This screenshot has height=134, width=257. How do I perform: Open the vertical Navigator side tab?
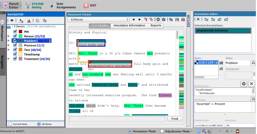tap(2, 62)
